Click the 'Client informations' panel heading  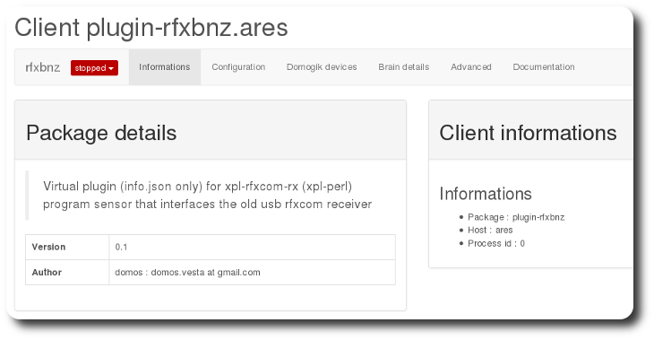click(x=528, y=133)
